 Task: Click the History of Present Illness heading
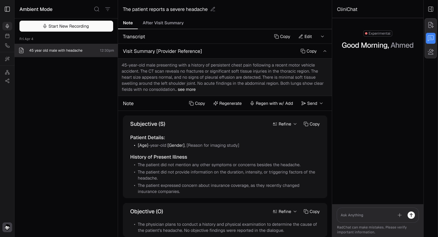(x=158, y=157)
